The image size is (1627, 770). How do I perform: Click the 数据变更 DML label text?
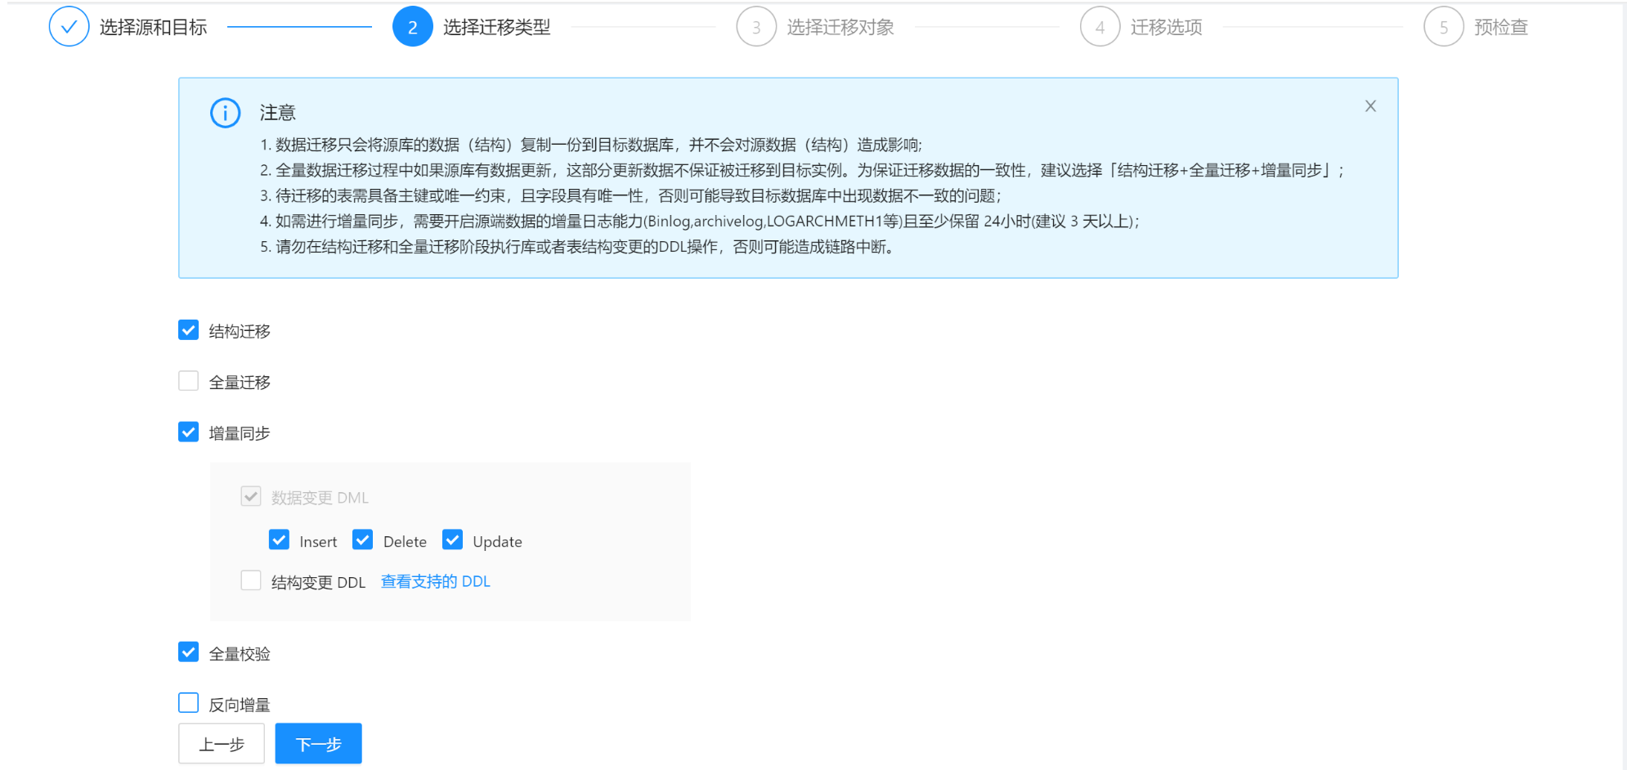320,497
